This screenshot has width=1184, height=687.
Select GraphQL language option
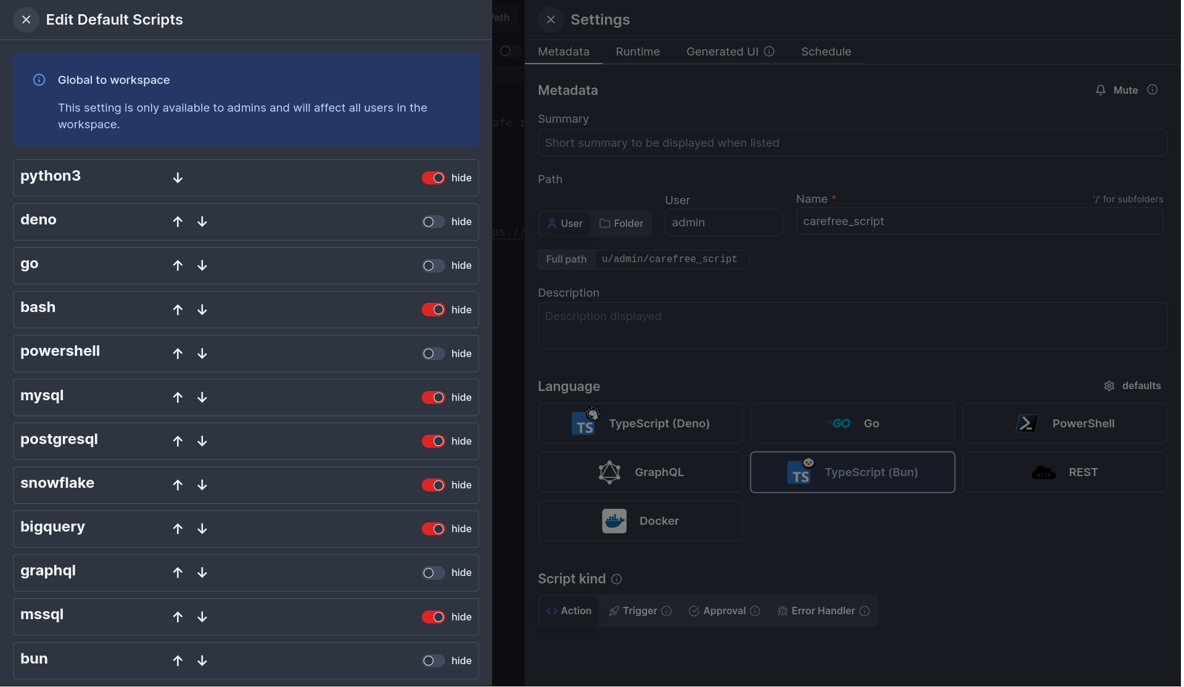640,472
